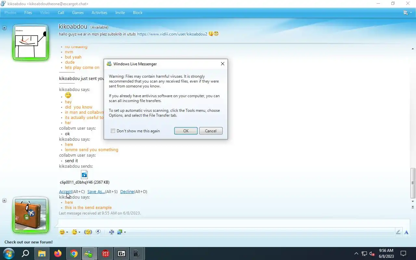The width and height of the screenshot is (416, 260).
Task: Click your suitcase display picture
Action: 31,215
